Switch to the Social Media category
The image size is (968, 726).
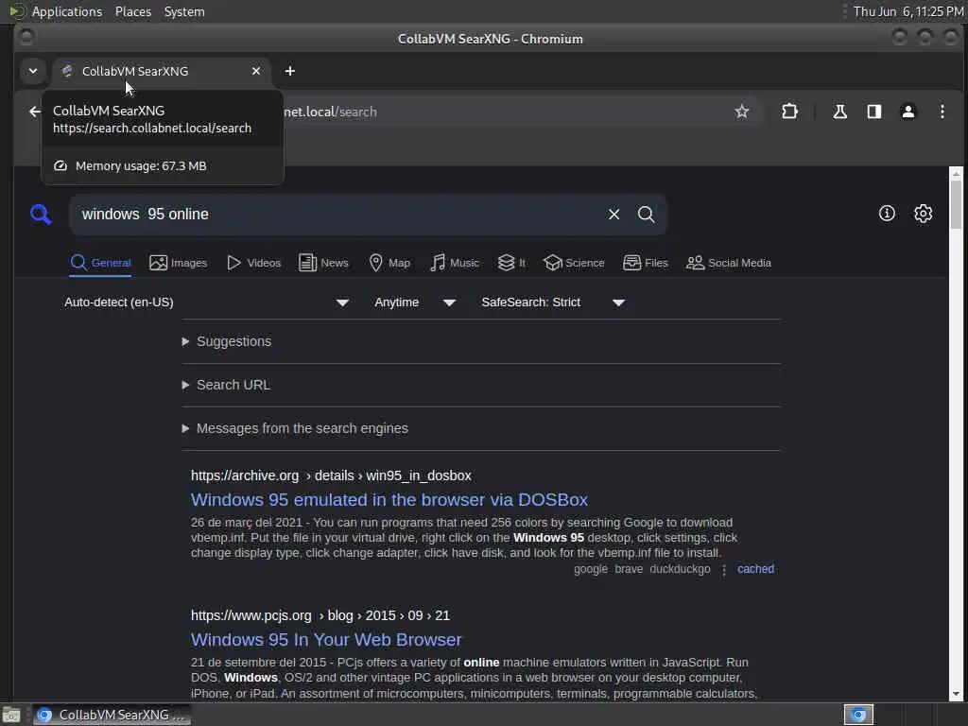[x=729, y=263]
